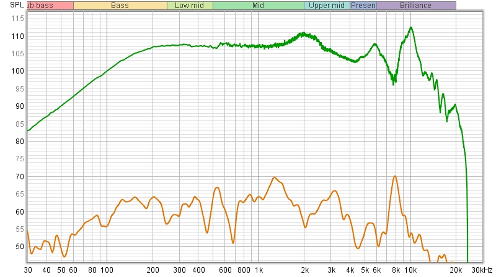
Task: Select the Low mid band label
Action: point(190,6)
